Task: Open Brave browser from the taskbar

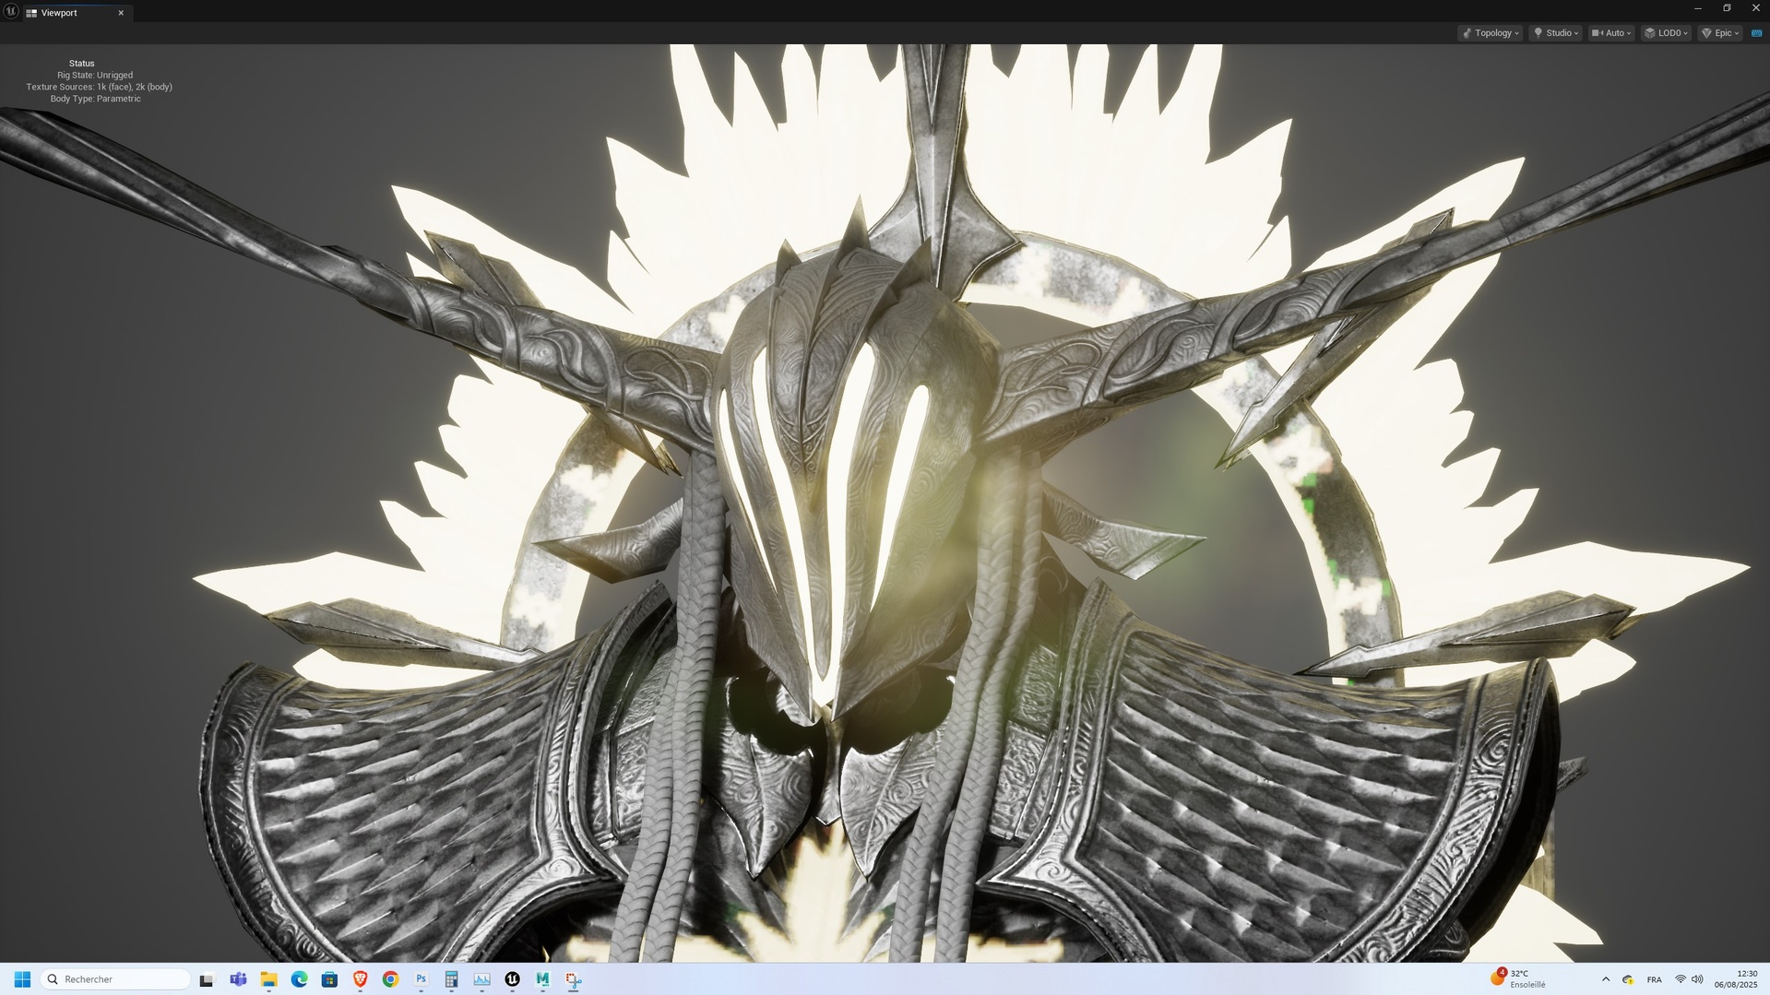Action: pyautogui.click(x=360, y=979)
